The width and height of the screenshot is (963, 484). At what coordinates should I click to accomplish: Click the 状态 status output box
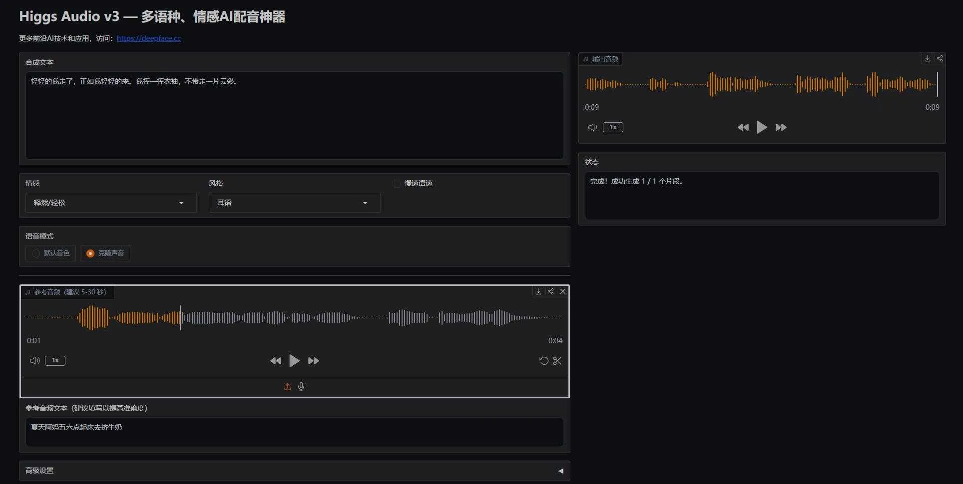coord(762,196)
